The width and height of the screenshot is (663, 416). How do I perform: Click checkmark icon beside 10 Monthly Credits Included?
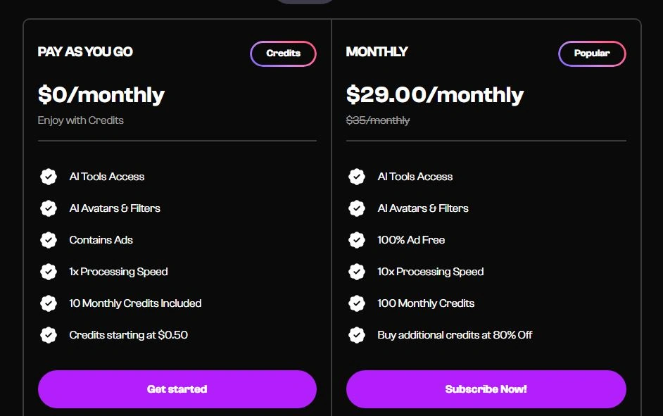pyautogui.click(x=49, y=303)
